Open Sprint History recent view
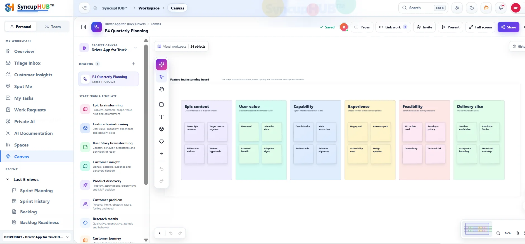 35,201
